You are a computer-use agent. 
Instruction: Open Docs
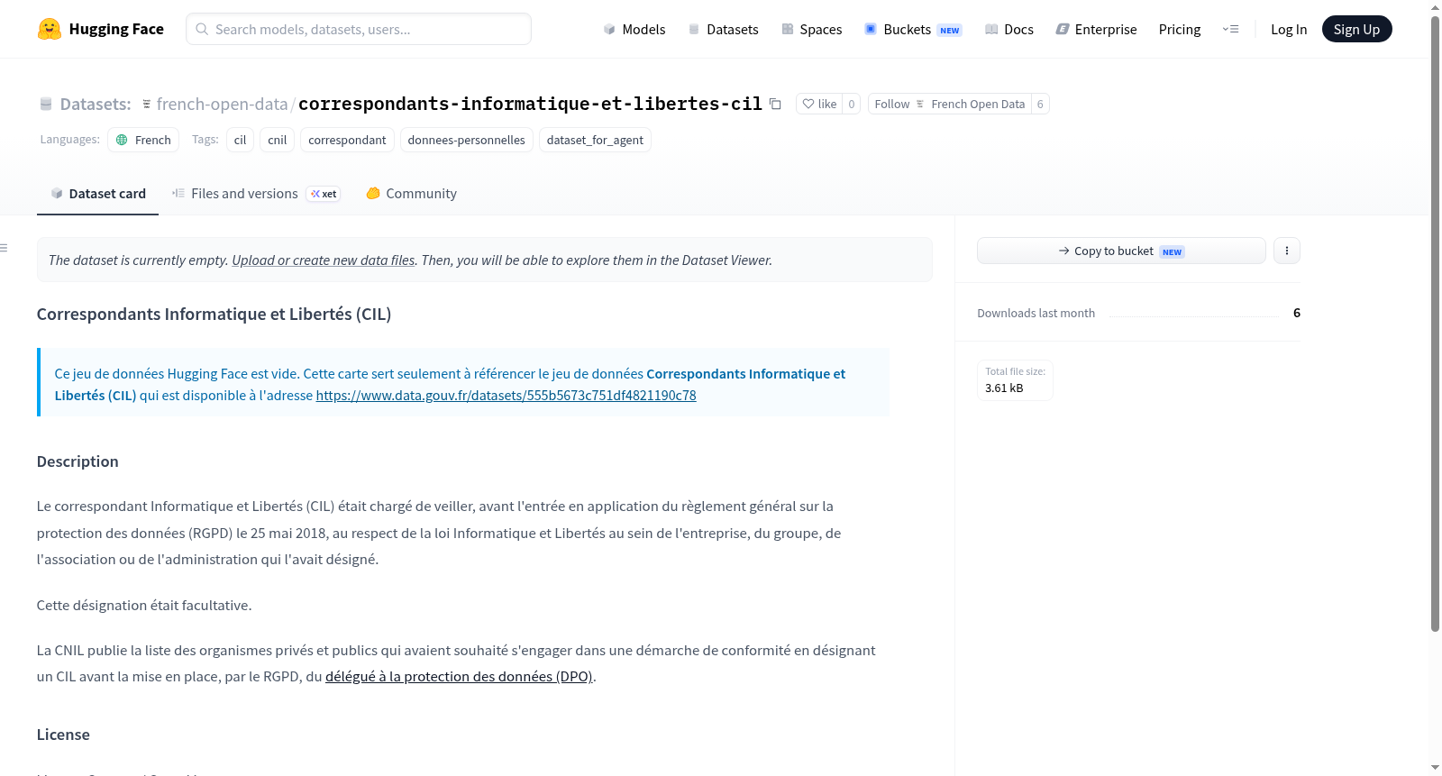[1009, 29]
